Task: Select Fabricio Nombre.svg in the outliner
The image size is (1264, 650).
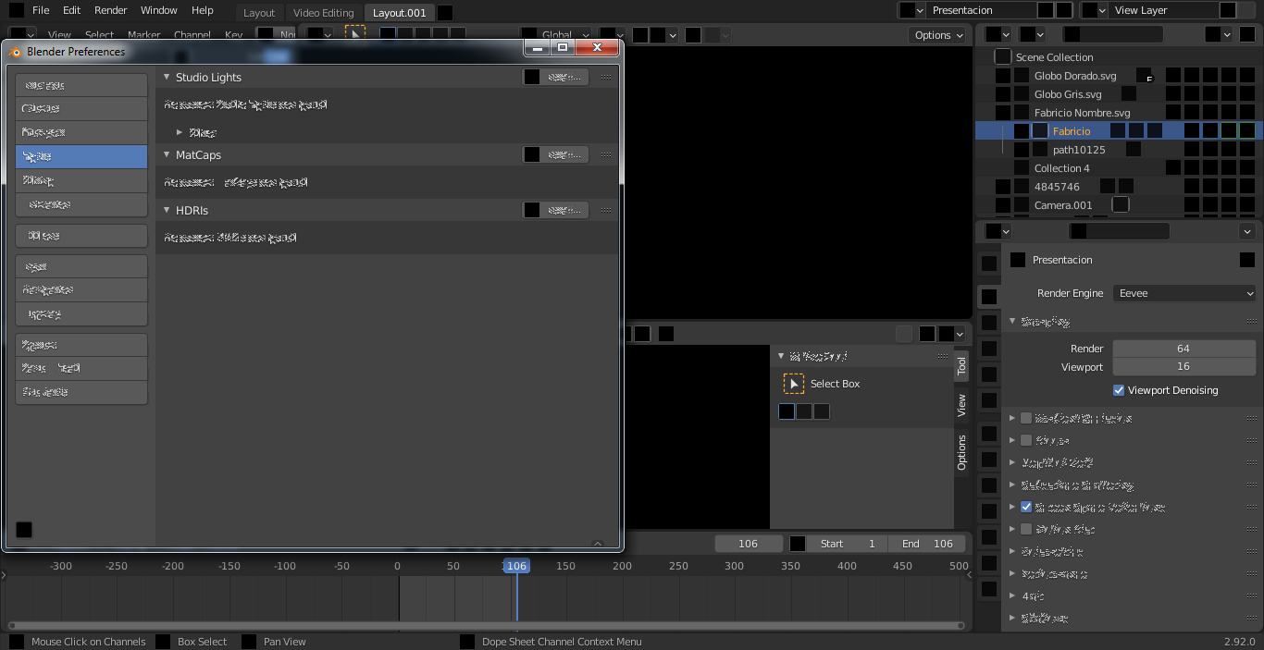Action: pos(1083,113)
